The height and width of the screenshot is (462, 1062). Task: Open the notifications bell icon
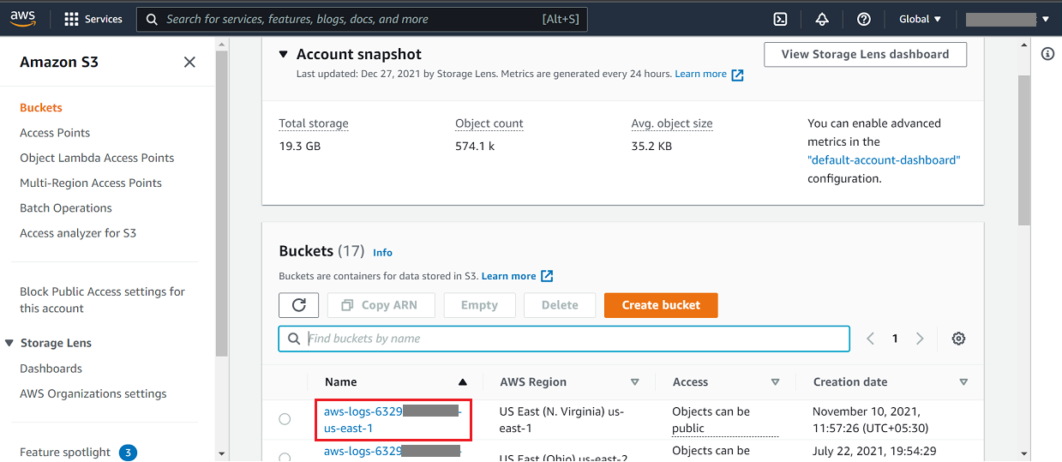pyautogui.click(x=822, y=19)
